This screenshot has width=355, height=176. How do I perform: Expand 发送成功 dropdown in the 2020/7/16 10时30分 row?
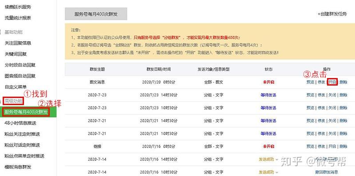point(268,172)
